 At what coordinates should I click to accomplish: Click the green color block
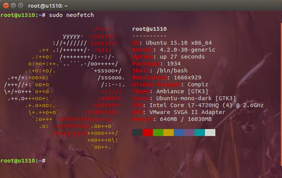(x=158, y=133)
